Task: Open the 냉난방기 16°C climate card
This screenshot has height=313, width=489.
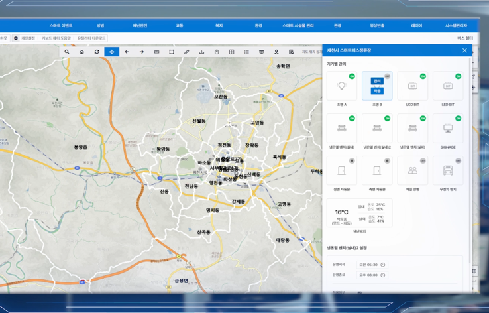Action: click(x=359, y=213)
